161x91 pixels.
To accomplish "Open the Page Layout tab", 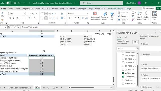I will click(28, 8).
